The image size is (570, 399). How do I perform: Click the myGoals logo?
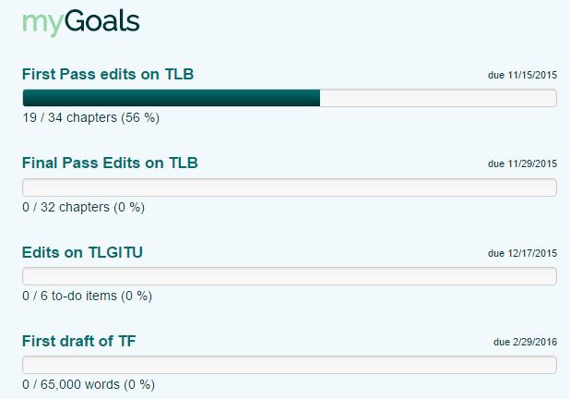coord(80,23)
